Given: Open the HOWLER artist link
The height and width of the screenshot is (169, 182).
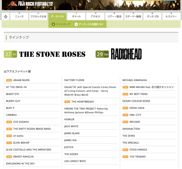Looking at the screenshot, I should tap(69, 120).
